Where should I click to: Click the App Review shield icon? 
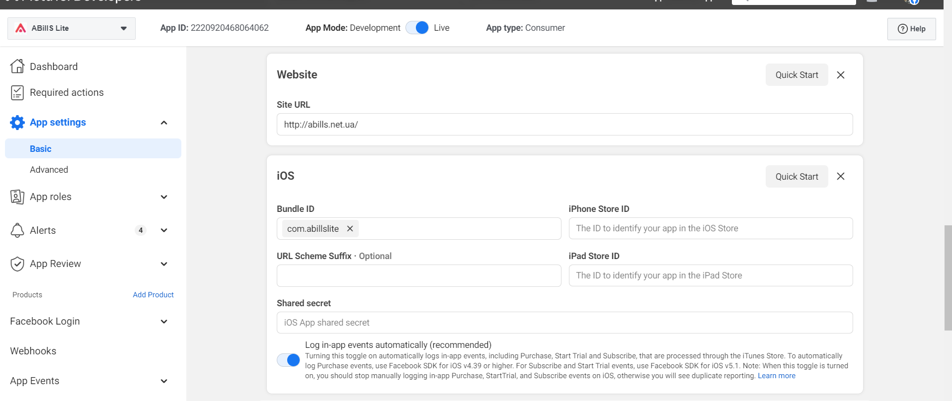click(x=17, y=264)
